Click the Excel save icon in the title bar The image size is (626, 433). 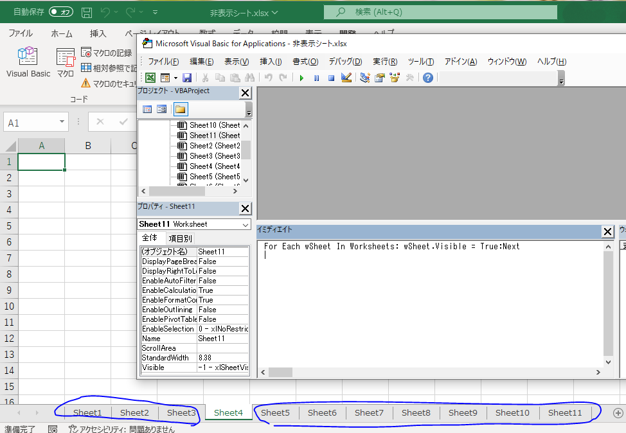87,12
